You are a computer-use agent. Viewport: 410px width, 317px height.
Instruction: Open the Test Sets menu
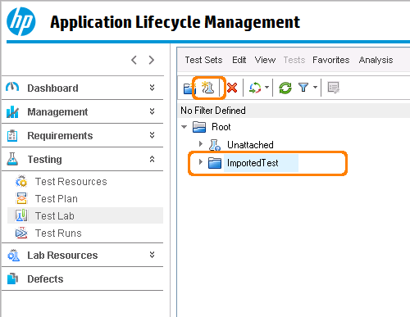click(x=203, y=60)
